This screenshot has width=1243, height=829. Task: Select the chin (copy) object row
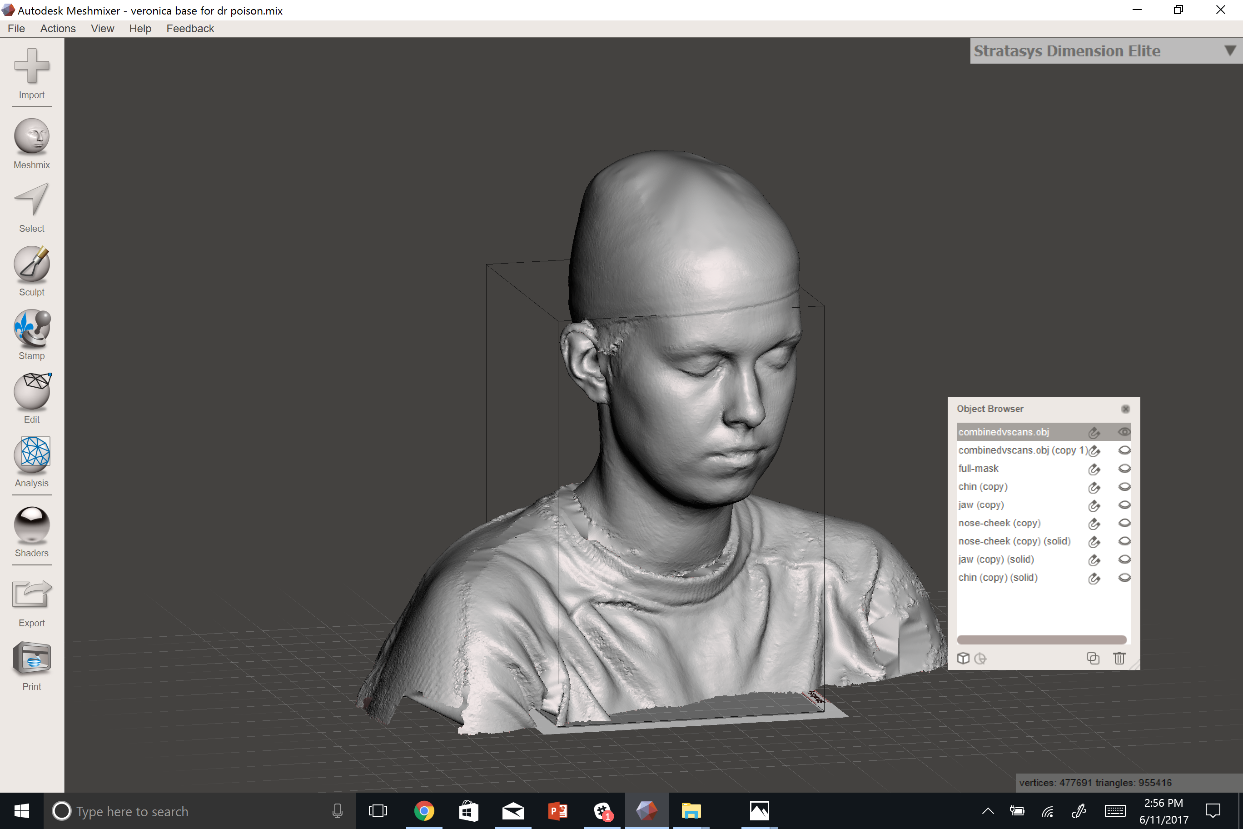pyautogui.click(x=1044, y=486)
